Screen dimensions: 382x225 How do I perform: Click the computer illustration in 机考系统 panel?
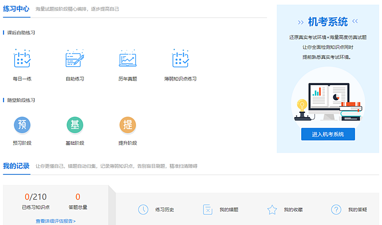pos(328,102)
